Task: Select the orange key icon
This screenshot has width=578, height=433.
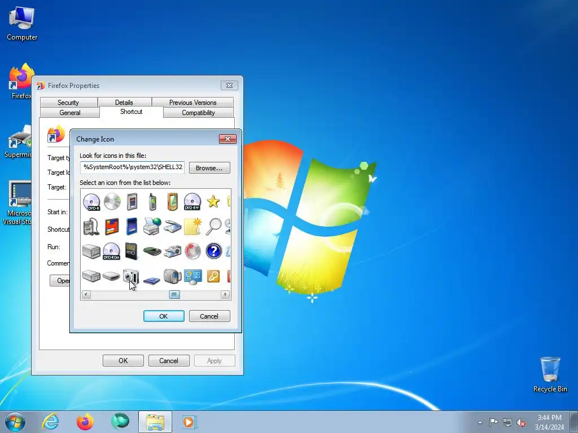Action: click(213, 276)
